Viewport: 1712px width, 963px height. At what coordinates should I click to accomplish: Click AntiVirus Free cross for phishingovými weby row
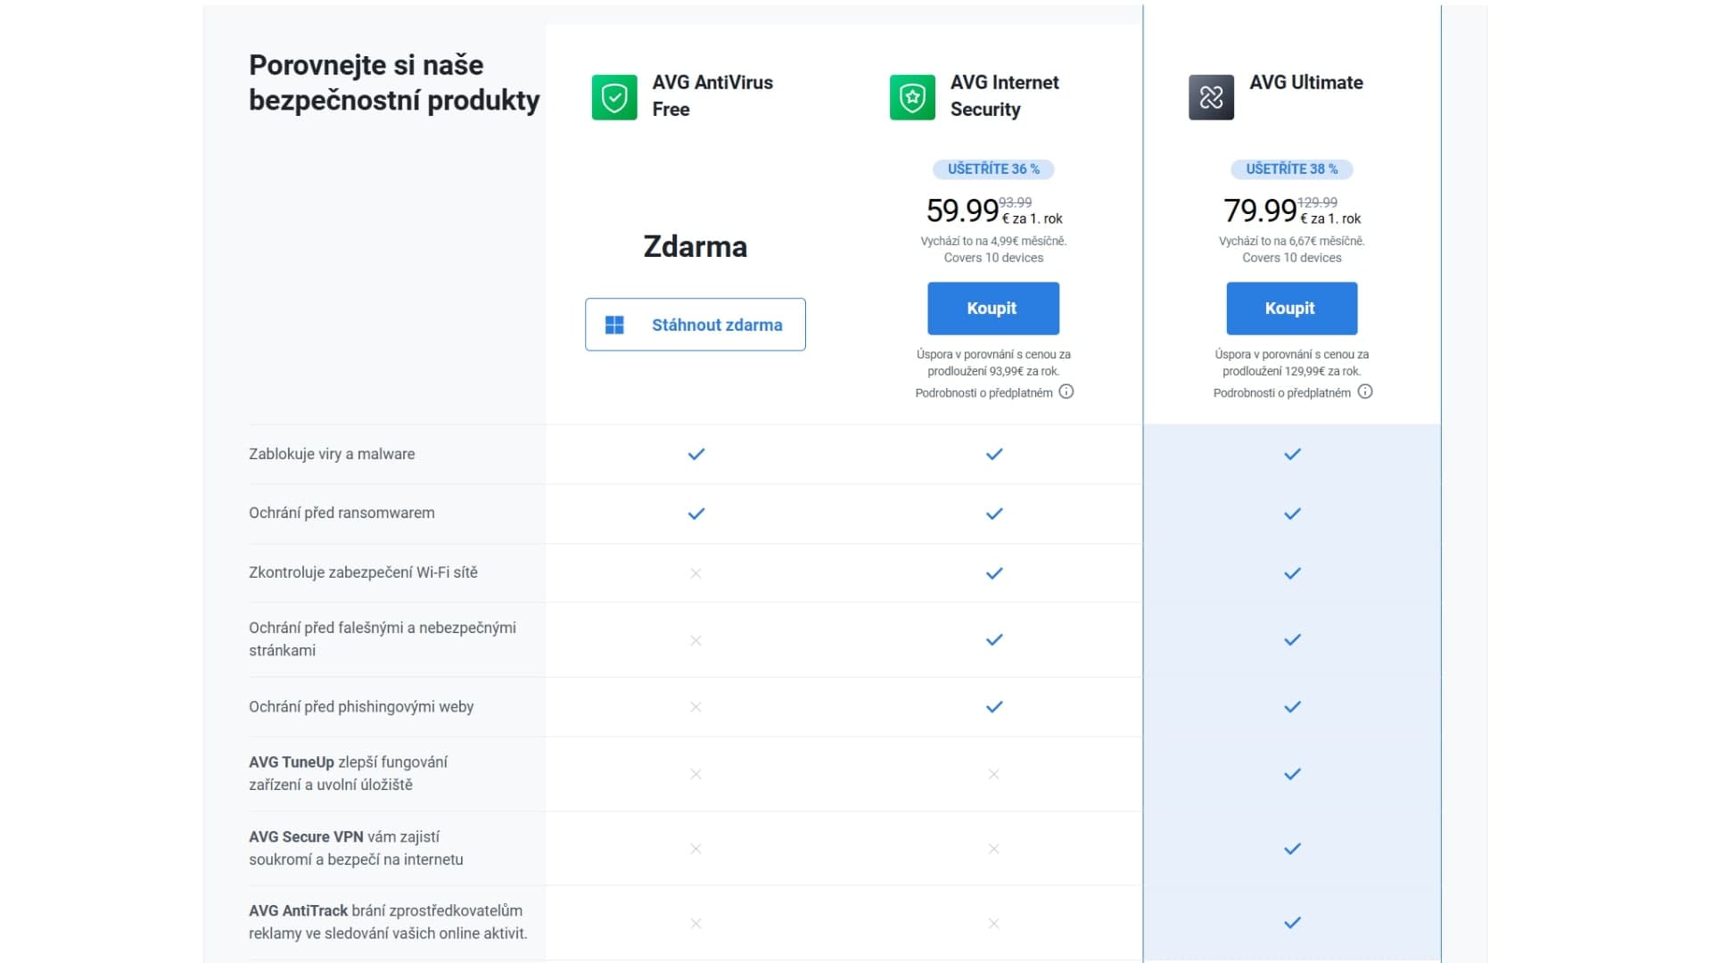click(696, 707)
